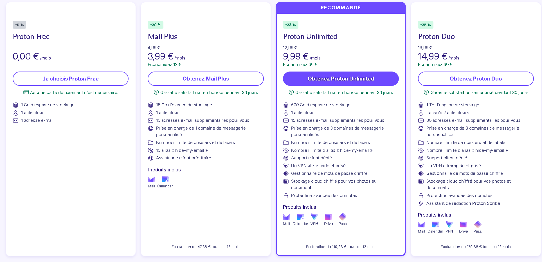Click the Pass icon in Proton Duo card
542x262 pixels.
point(478,224)
